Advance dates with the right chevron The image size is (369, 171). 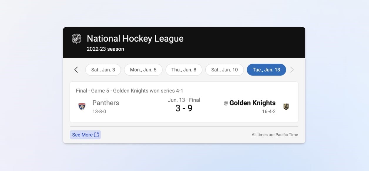tap(292, 70)
